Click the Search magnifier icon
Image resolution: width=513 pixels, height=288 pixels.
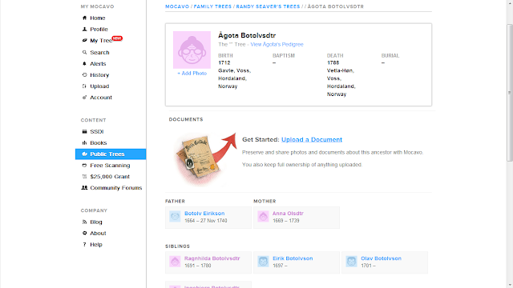click(84, 52)
